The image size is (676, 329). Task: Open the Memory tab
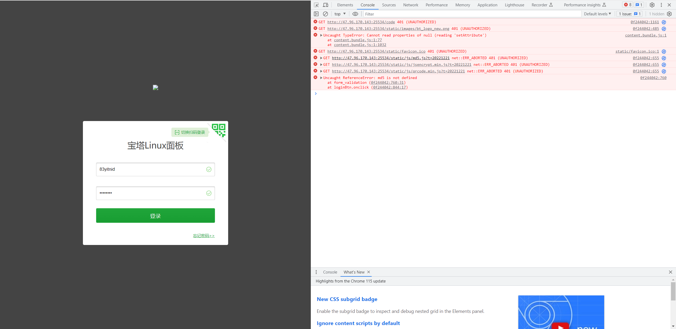[463, 5]
